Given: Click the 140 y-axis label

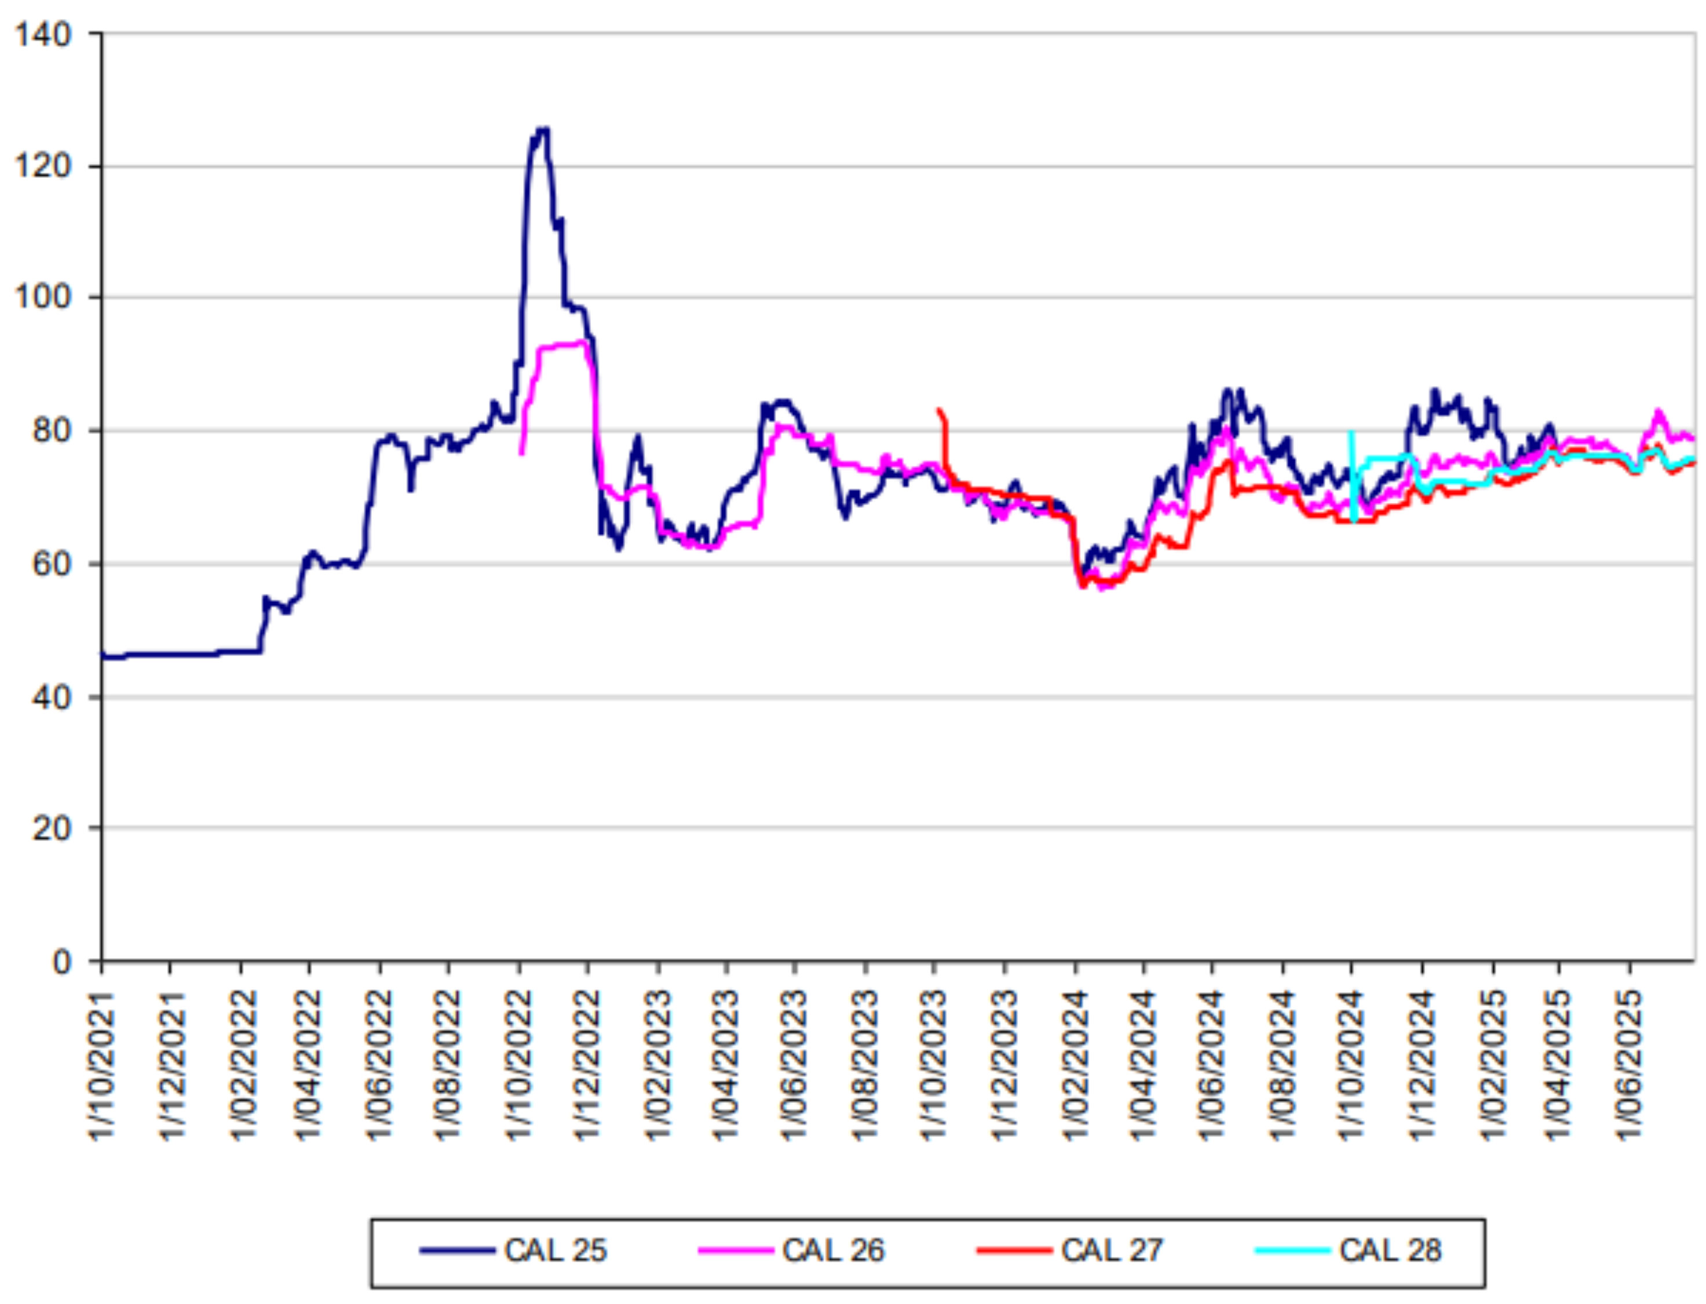Looking at the screenshot, I should (43, 35).
